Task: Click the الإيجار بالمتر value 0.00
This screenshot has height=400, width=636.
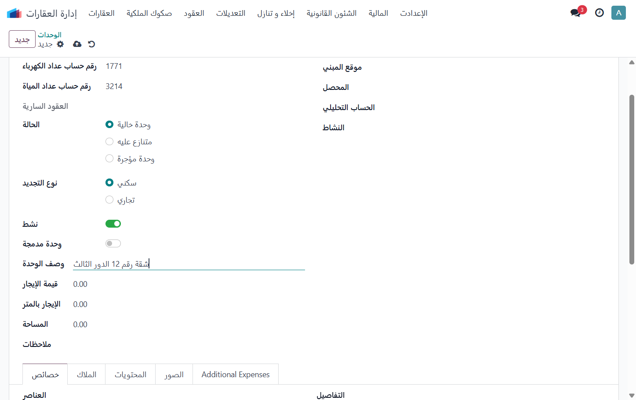Action: pos(80,304)
